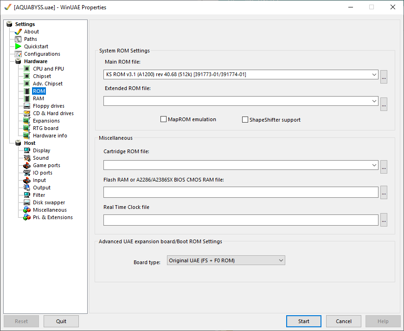Click the Game ports joystick icon
The height and width of the screenshot is (331, 404).
27,165
